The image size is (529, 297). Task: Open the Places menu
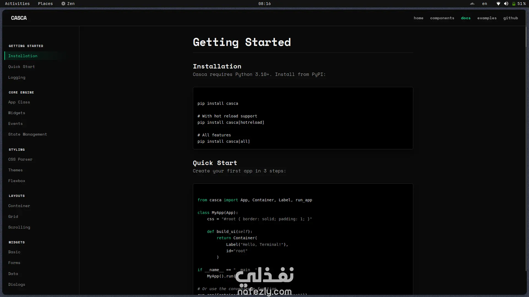[45, 4]
